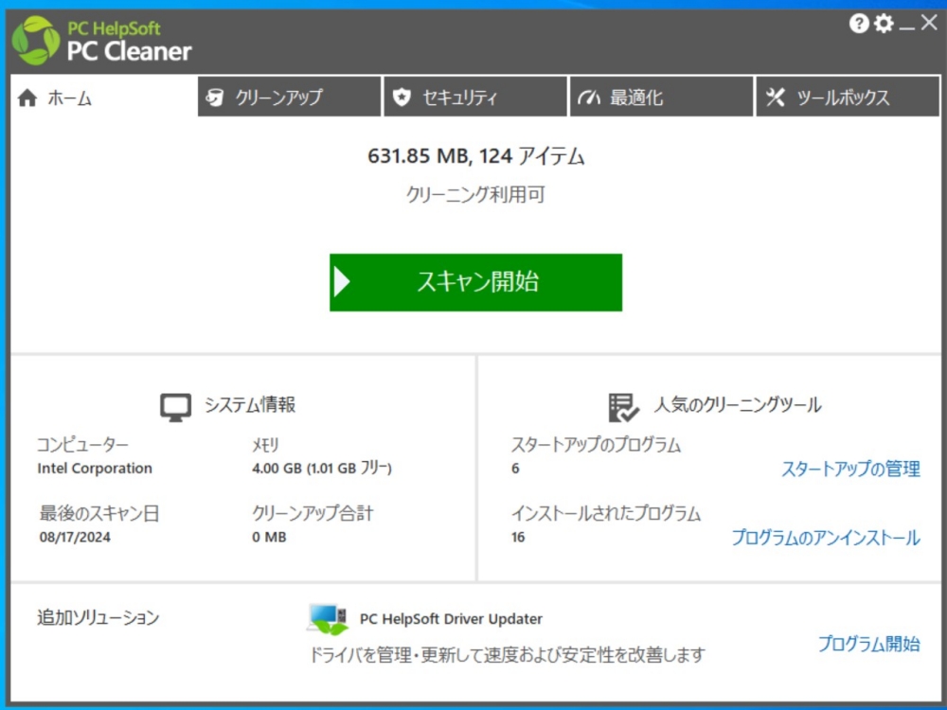Select the broom cleanup icon

point(216,95)
